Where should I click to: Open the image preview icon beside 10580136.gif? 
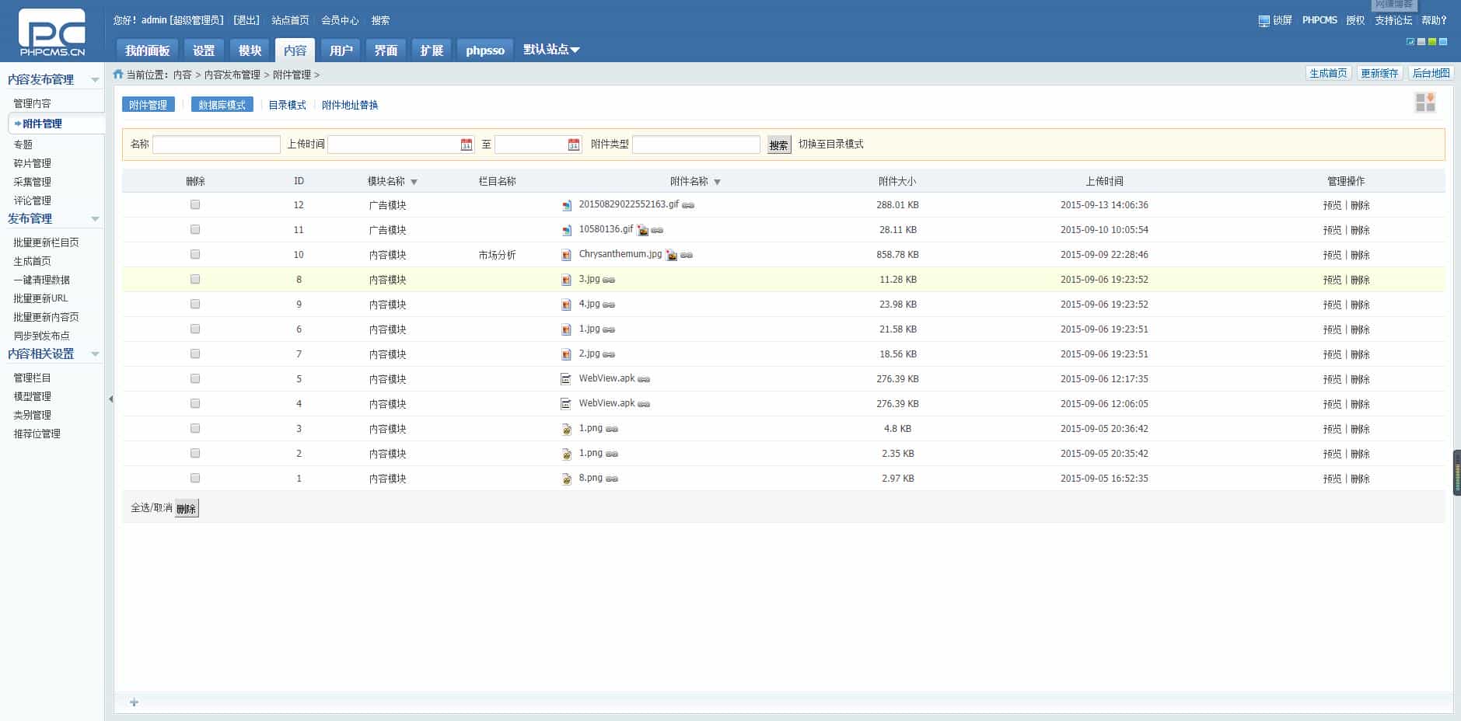click(x=643, y=232)
